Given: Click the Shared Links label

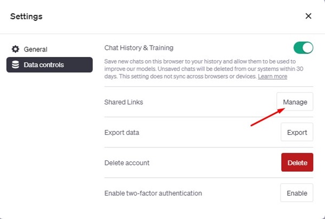Looking at the screenshot, I should pos(123,102).
